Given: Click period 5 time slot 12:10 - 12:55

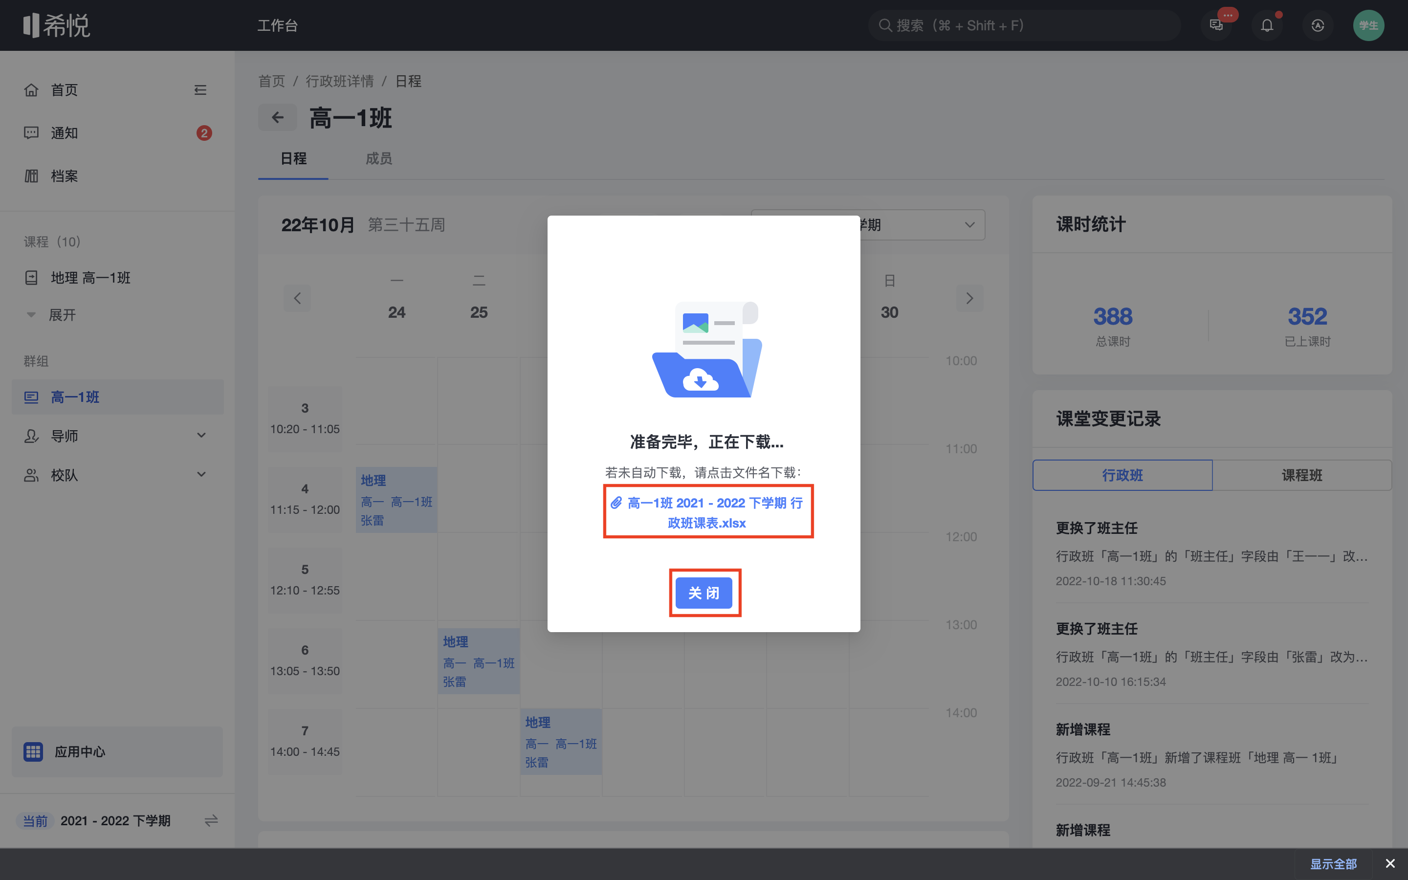Looking at the screenshot, I should pos(305,580).
